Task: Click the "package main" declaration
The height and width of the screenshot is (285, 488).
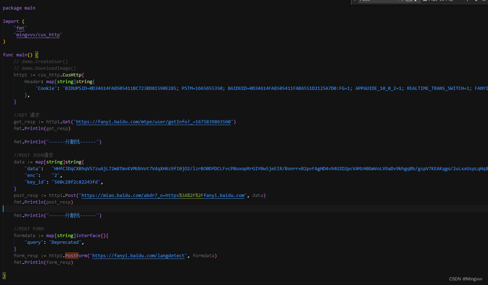Action: click(x=19, y=8)
